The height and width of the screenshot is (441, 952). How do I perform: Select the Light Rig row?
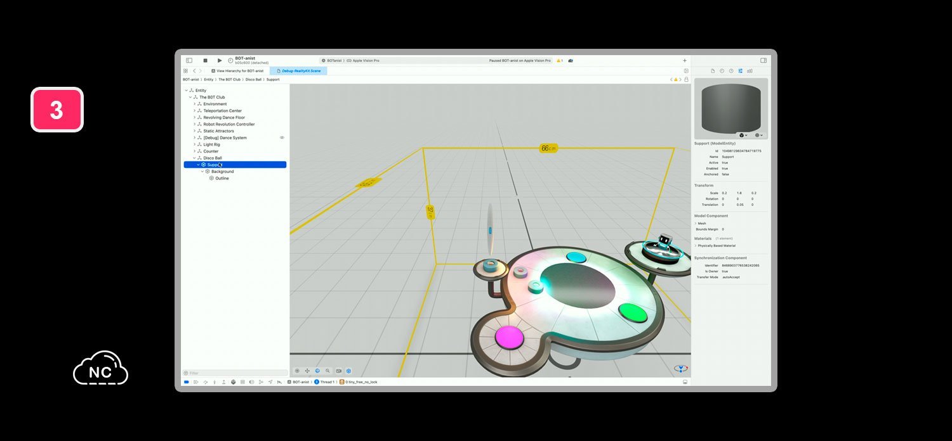click(x=235, y=144)
